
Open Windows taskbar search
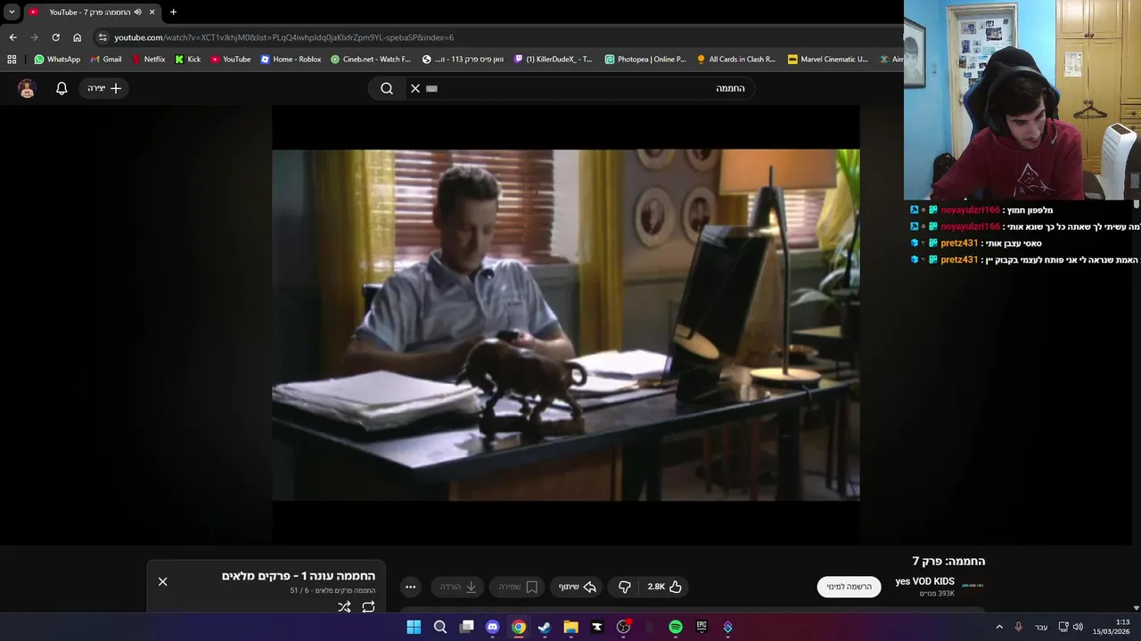tap(439, 627)
